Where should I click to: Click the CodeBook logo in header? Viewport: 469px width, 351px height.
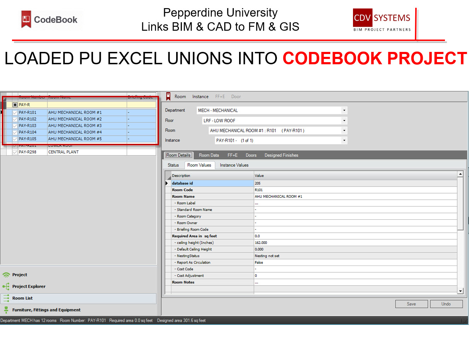click(x=50, y=19)
